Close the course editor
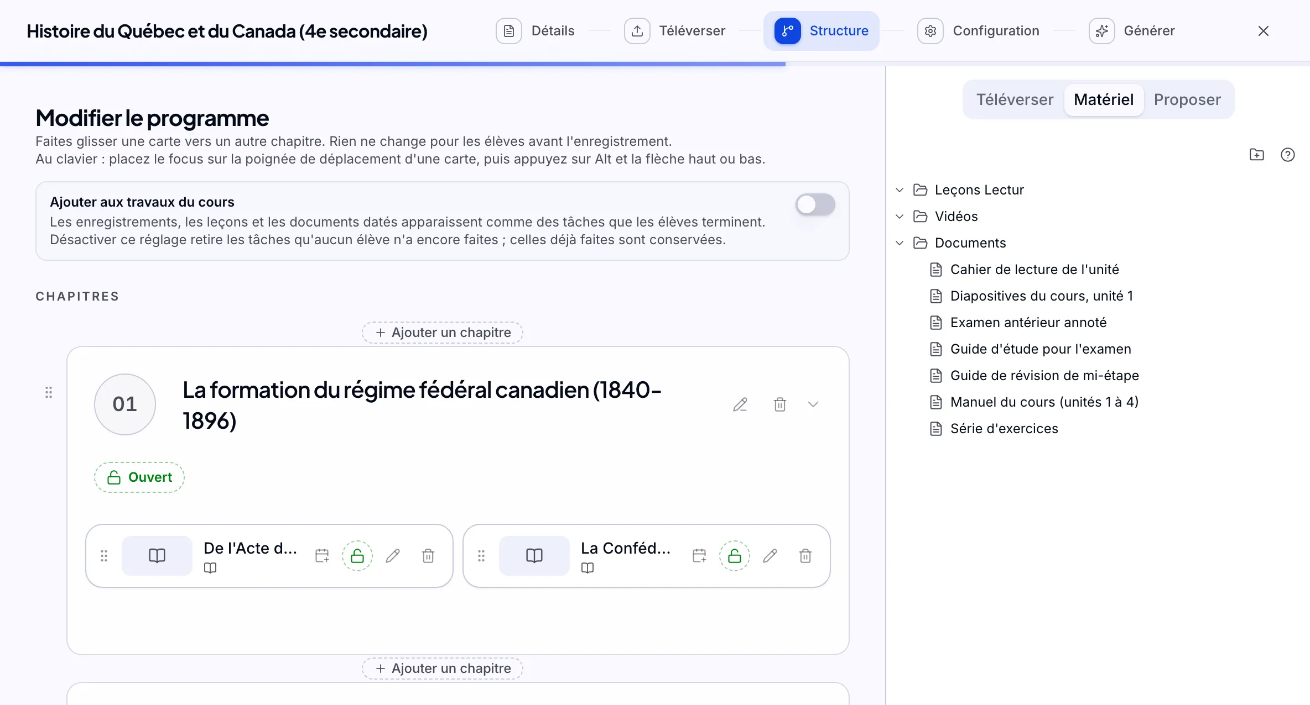The image size is (1310, 705). (1264, 31)
